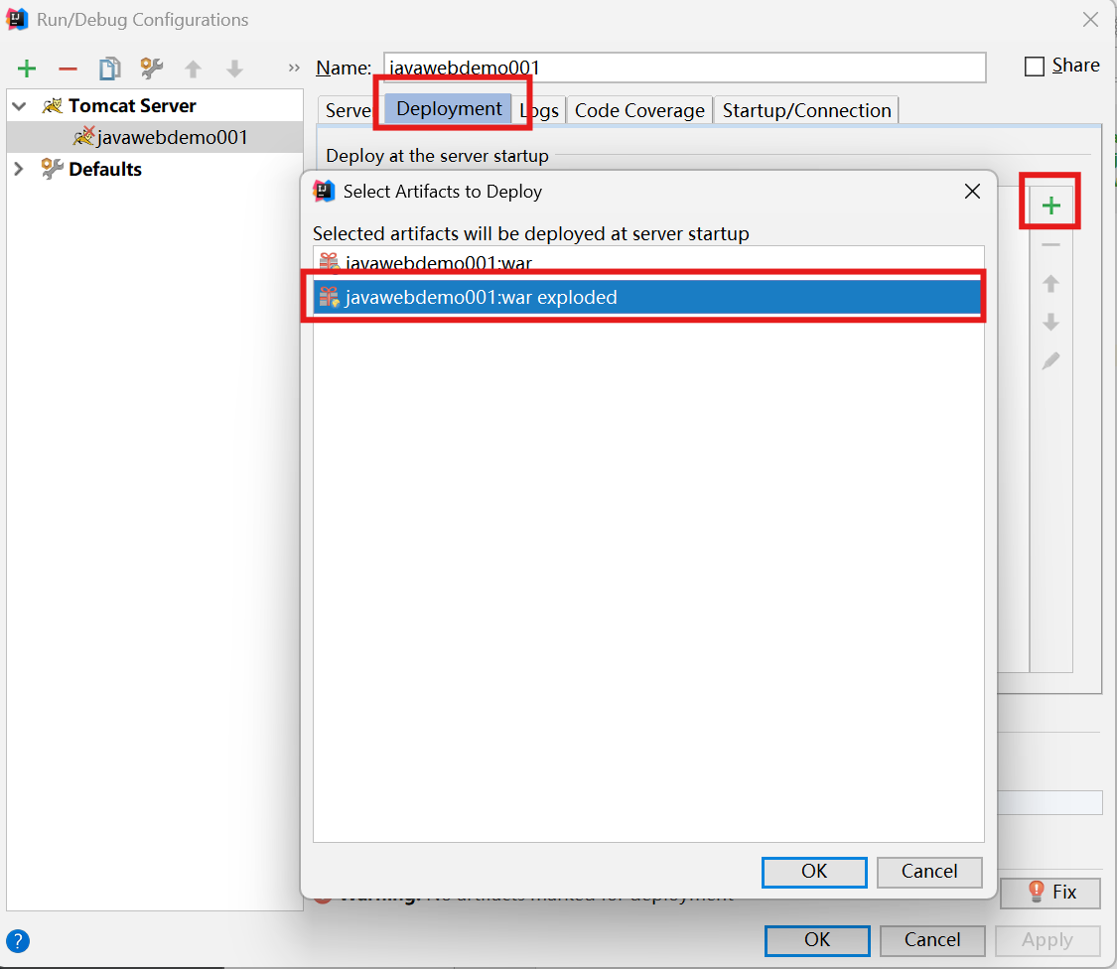Edit artifact using pencil icon
Viewport: 1117px width, 969px height.
pos(1050,361)
